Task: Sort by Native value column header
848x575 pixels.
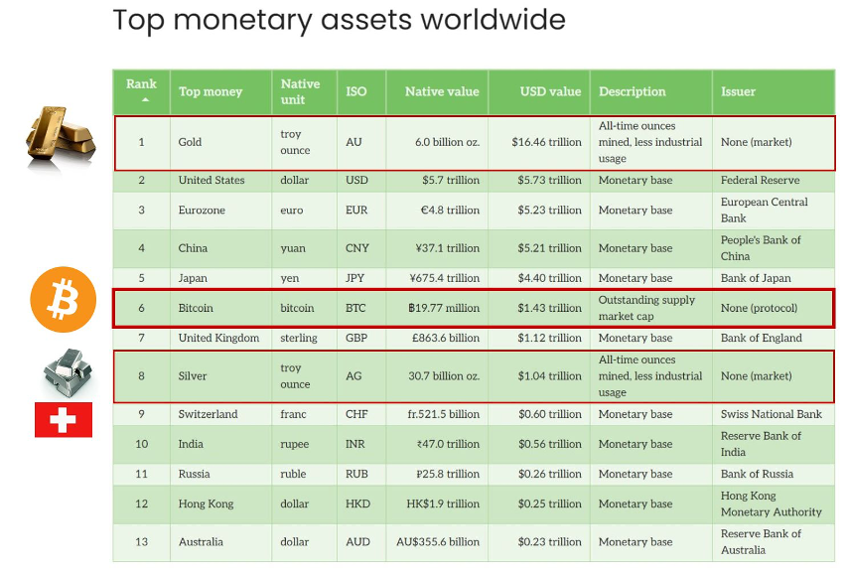Action: coord(437,91)
